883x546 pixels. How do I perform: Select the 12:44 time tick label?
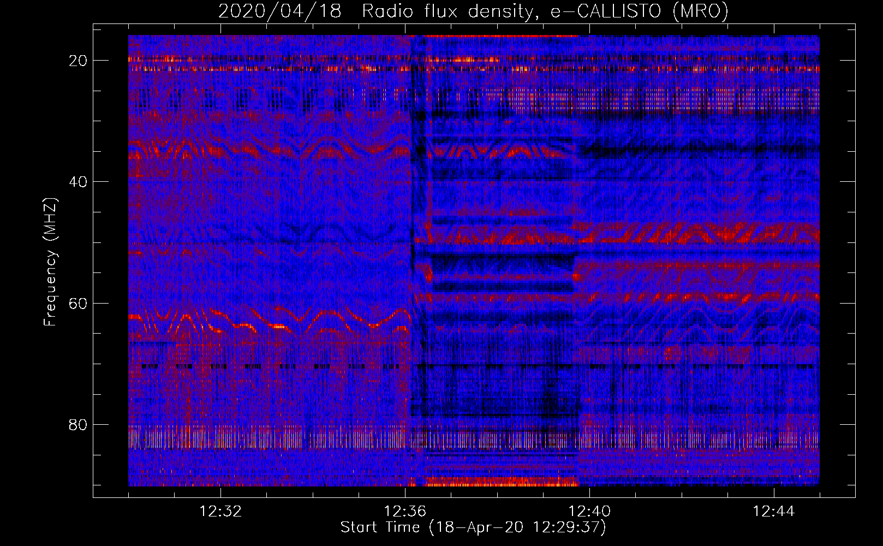click(x=774, y=512)
